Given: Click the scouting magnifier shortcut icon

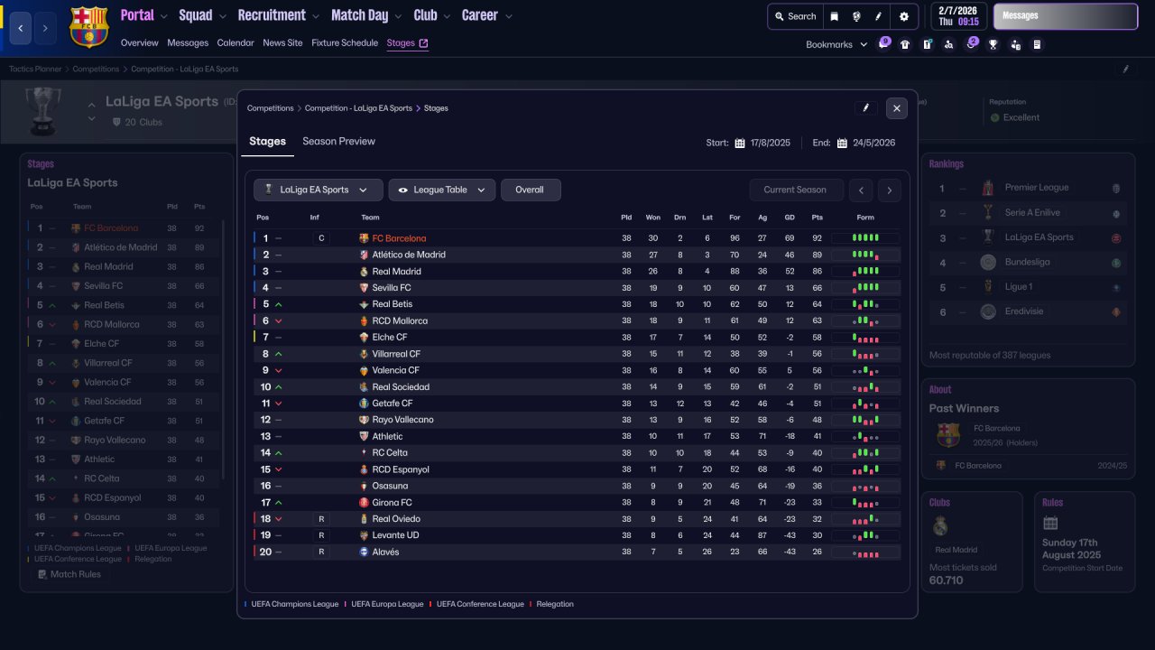Looking at the screenshot, I should click(x=948, y=44).
